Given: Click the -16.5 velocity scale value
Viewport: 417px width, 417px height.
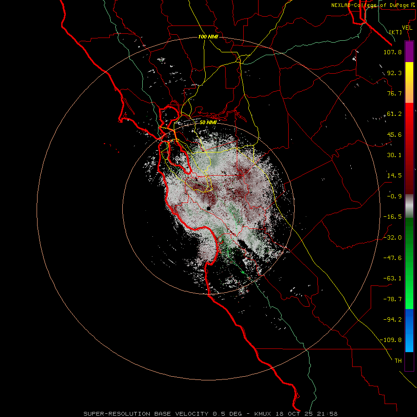Looking at the screenshot, I should (x=392, y=217).
